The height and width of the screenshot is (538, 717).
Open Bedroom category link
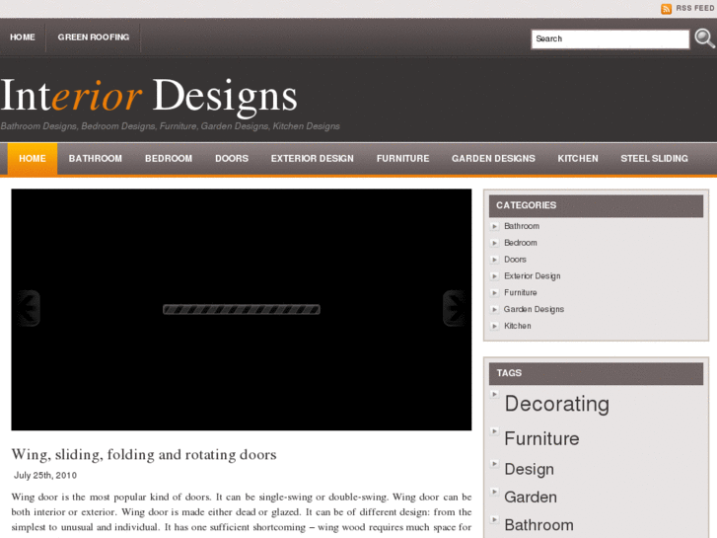coord(521,243)
